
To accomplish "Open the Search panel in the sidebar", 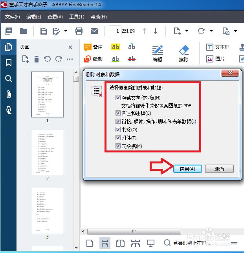I will click(x=9, y=79).
